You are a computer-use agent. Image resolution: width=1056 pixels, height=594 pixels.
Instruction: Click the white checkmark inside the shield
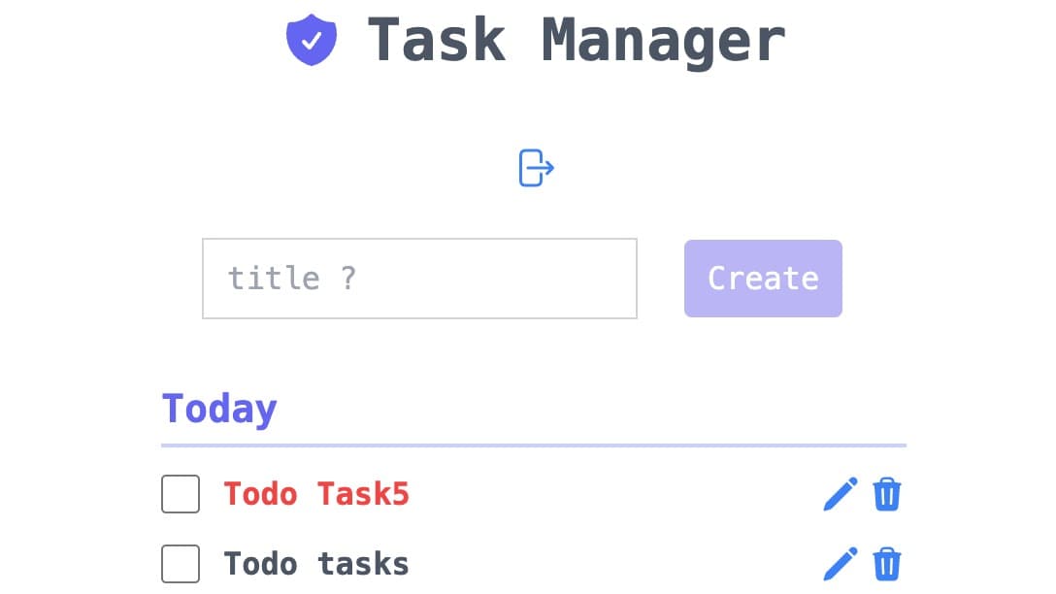click(x=312, y=42)
